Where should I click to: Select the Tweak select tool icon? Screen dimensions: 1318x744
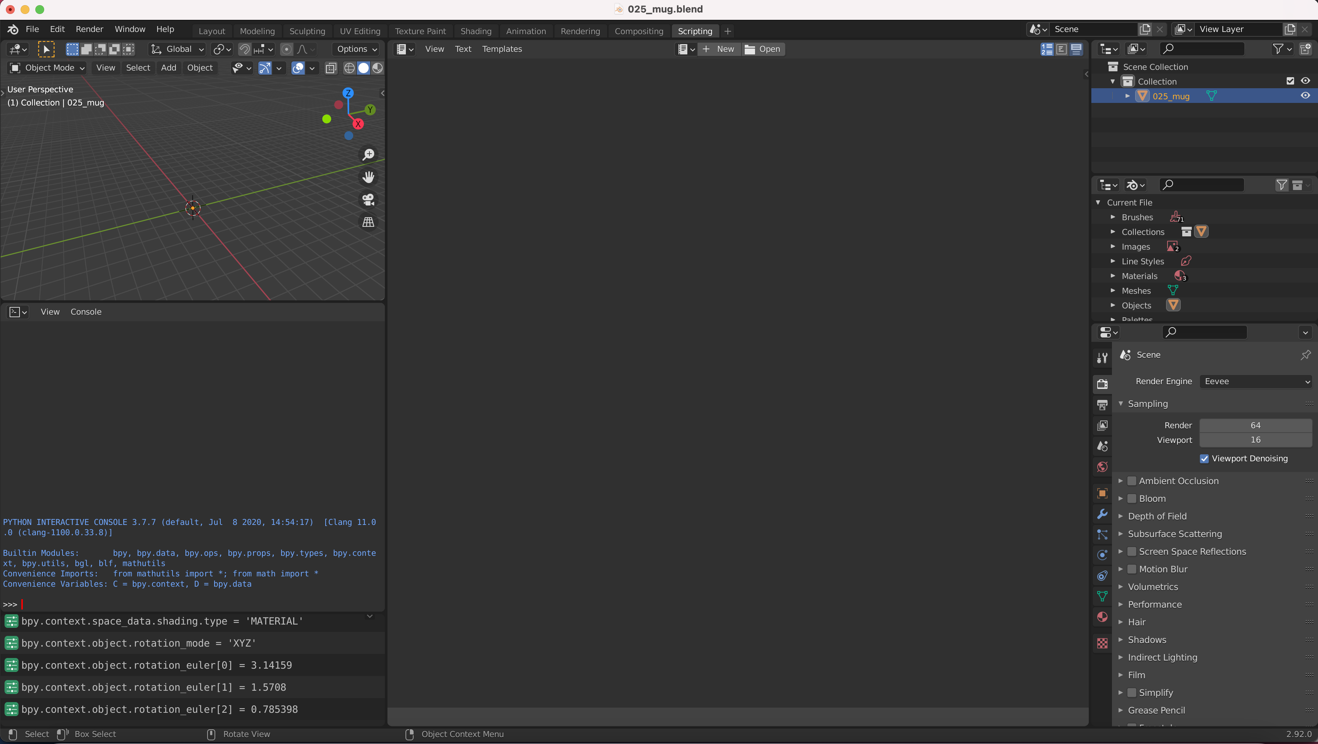click(x=46, y=49)
